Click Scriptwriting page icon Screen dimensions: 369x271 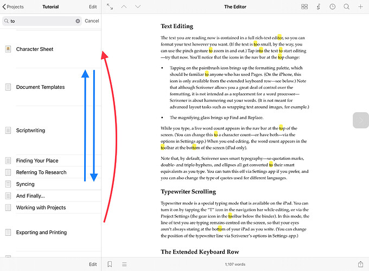[x=8, y=131]
